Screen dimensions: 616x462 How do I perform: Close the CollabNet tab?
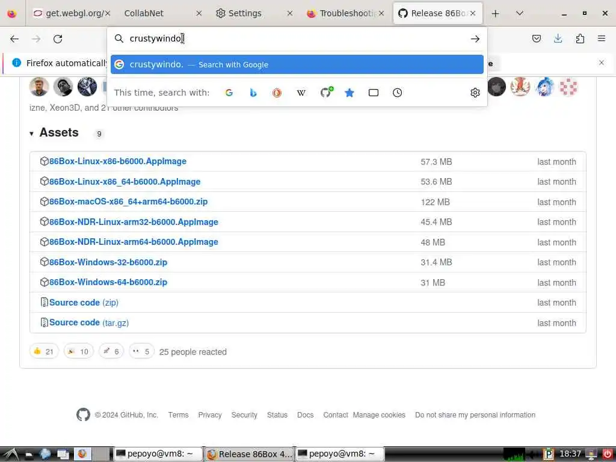[199, 13]
